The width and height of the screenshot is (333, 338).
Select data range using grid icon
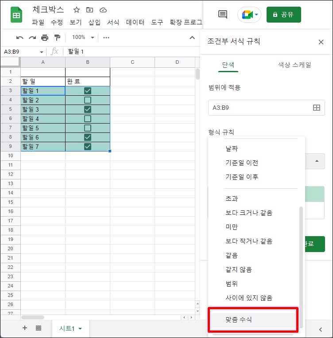click(x=317, y=108)
